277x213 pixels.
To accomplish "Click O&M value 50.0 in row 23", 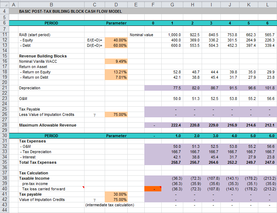I will click(x=177, y=99).
